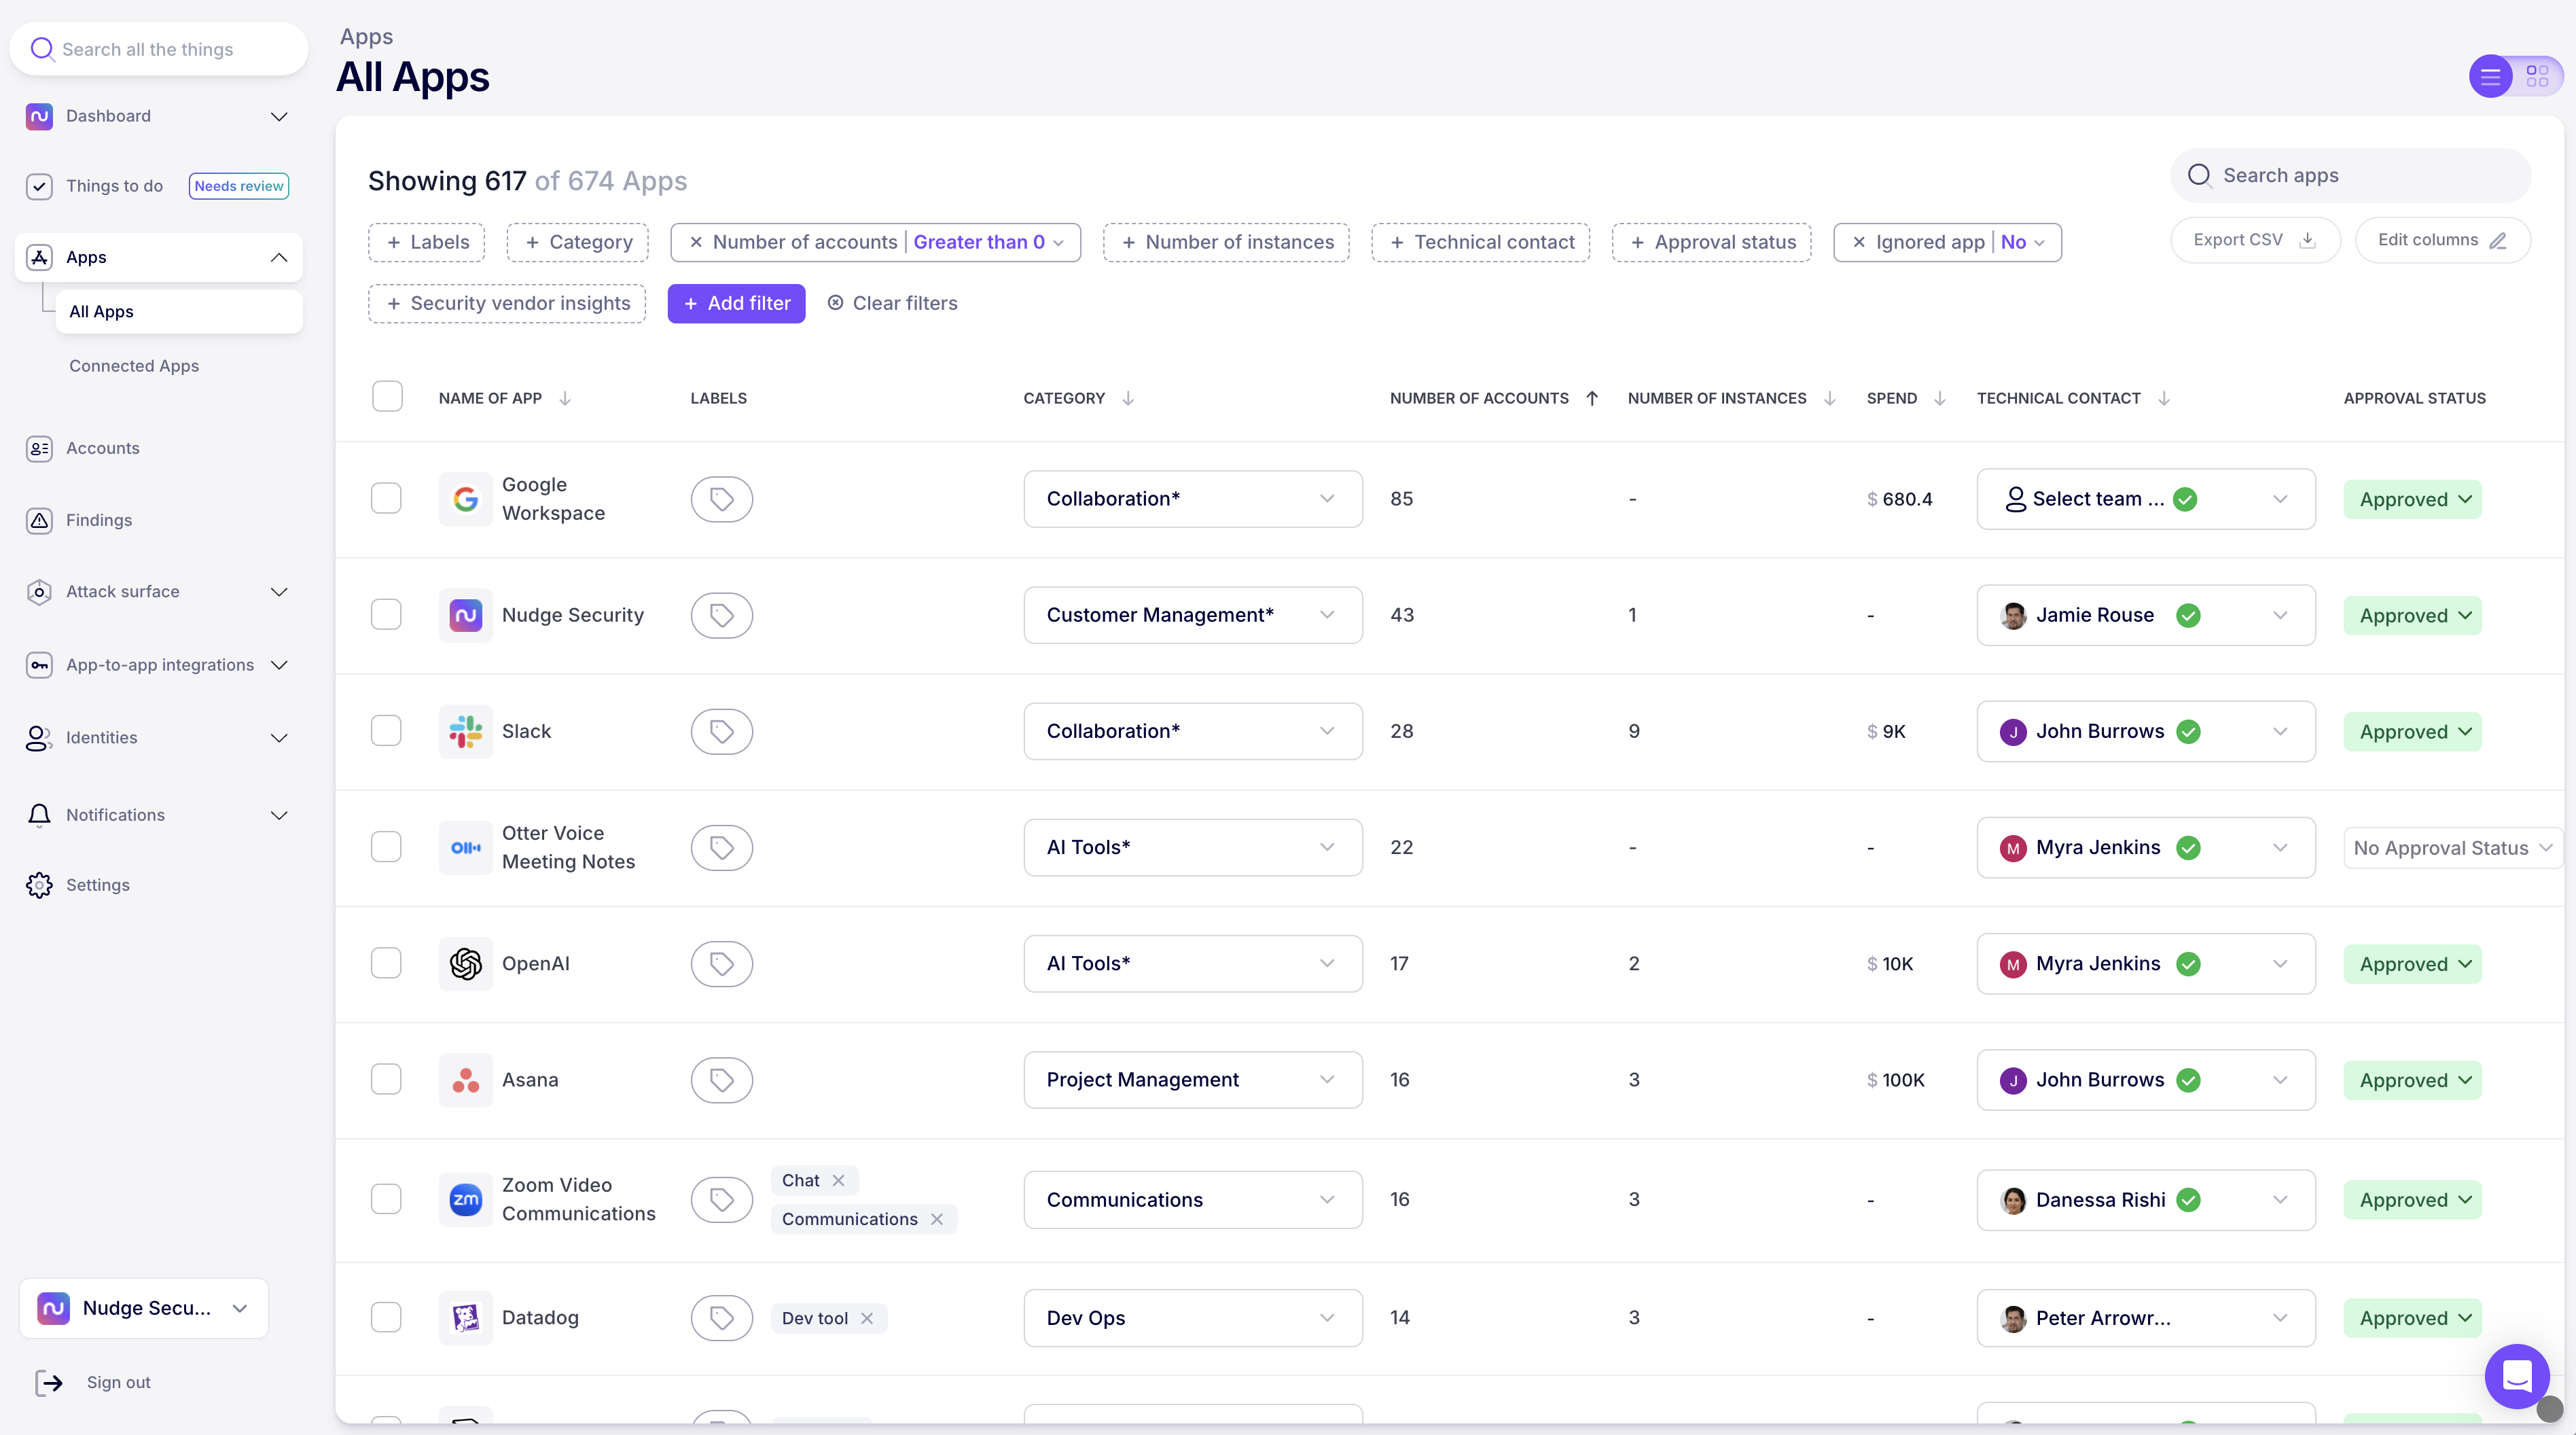This screenshot has width=2576, height=1435.
Task: Switch to grid view layout icon
Action: (x=2536, y=76)
